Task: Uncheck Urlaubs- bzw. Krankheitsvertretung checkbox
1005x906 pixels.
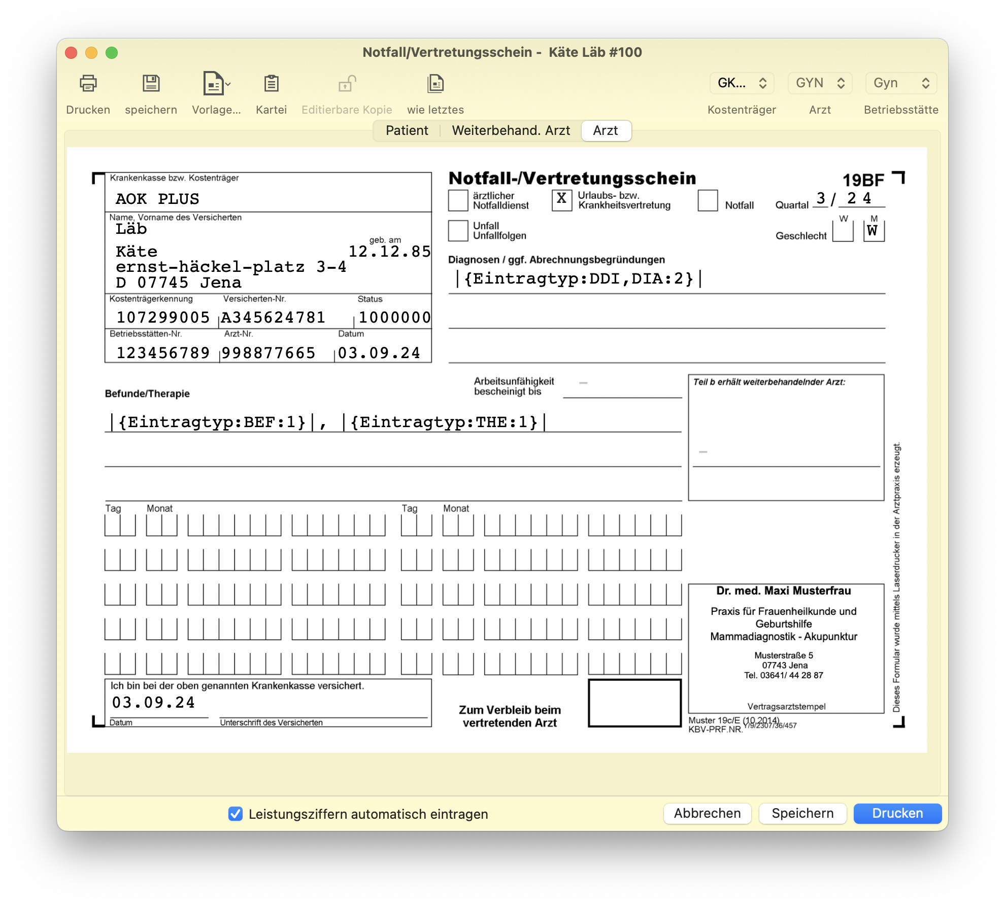Action: tap(562, 200)
